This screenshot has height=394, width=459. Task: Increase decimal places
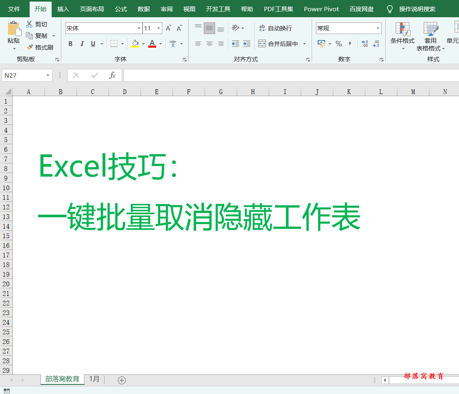(365, 44)
